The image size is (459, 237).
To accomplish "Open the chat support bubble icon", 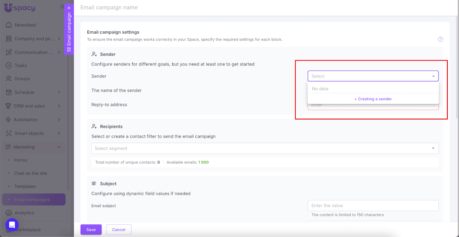I will point(12,225).
